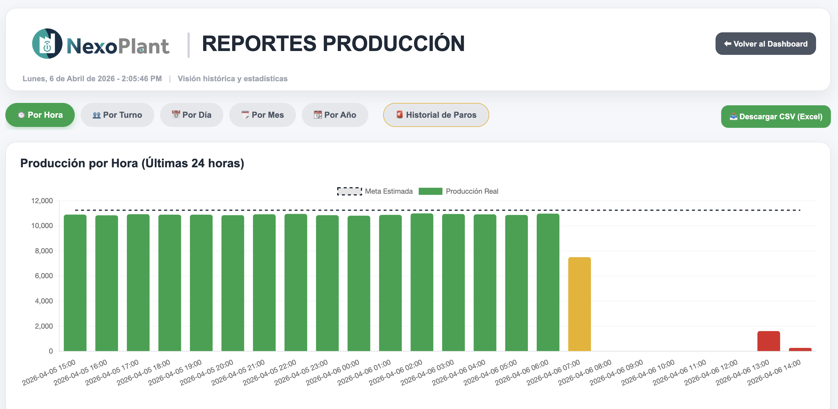Viewport: 838px width, 409px height.
Task: Download the CSV Excel report
Action: (775, 116)
